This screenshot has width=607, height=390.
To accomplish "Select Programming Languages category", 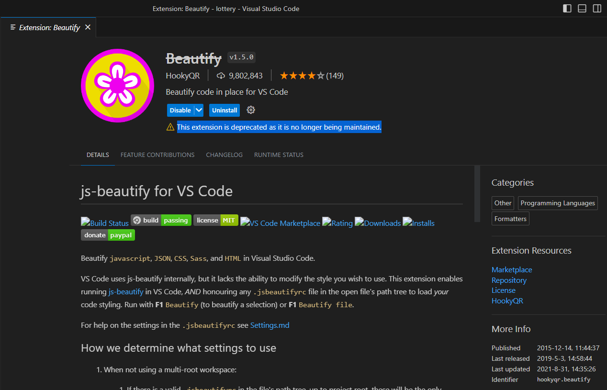I will 558,203.
